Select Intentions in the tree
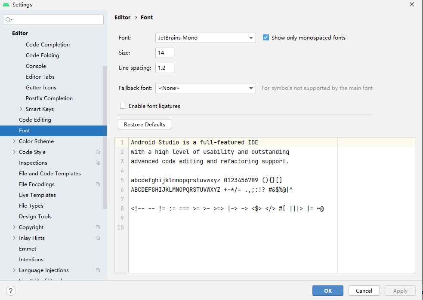Screen dimensions: 423x300 click(x=31, y=260)
